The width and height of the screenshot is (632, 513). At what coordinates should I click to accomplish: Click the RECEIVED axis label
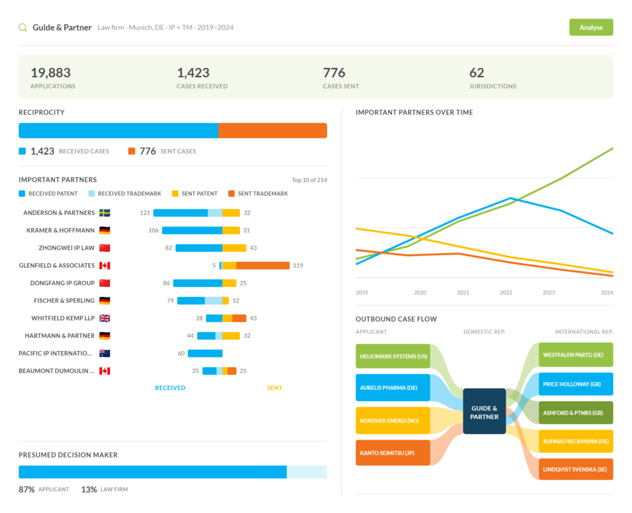click(x=170, y=388)
